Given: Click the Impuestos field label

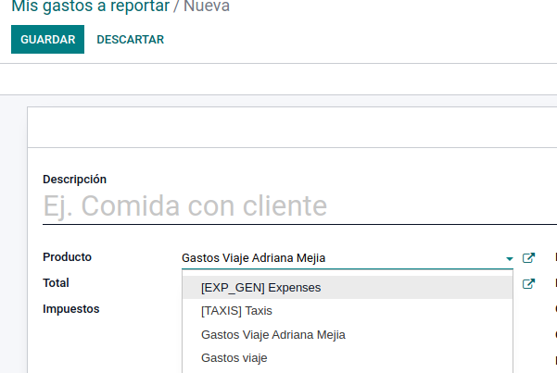Looking at the screenshot, I should (x=70, y=309).
